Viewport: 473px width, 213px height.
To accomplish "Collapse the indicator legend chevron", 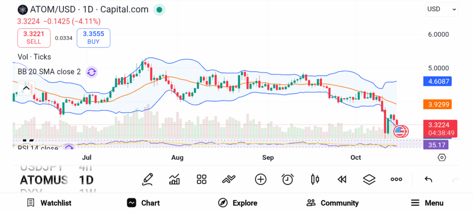I will tap(26, 88).
